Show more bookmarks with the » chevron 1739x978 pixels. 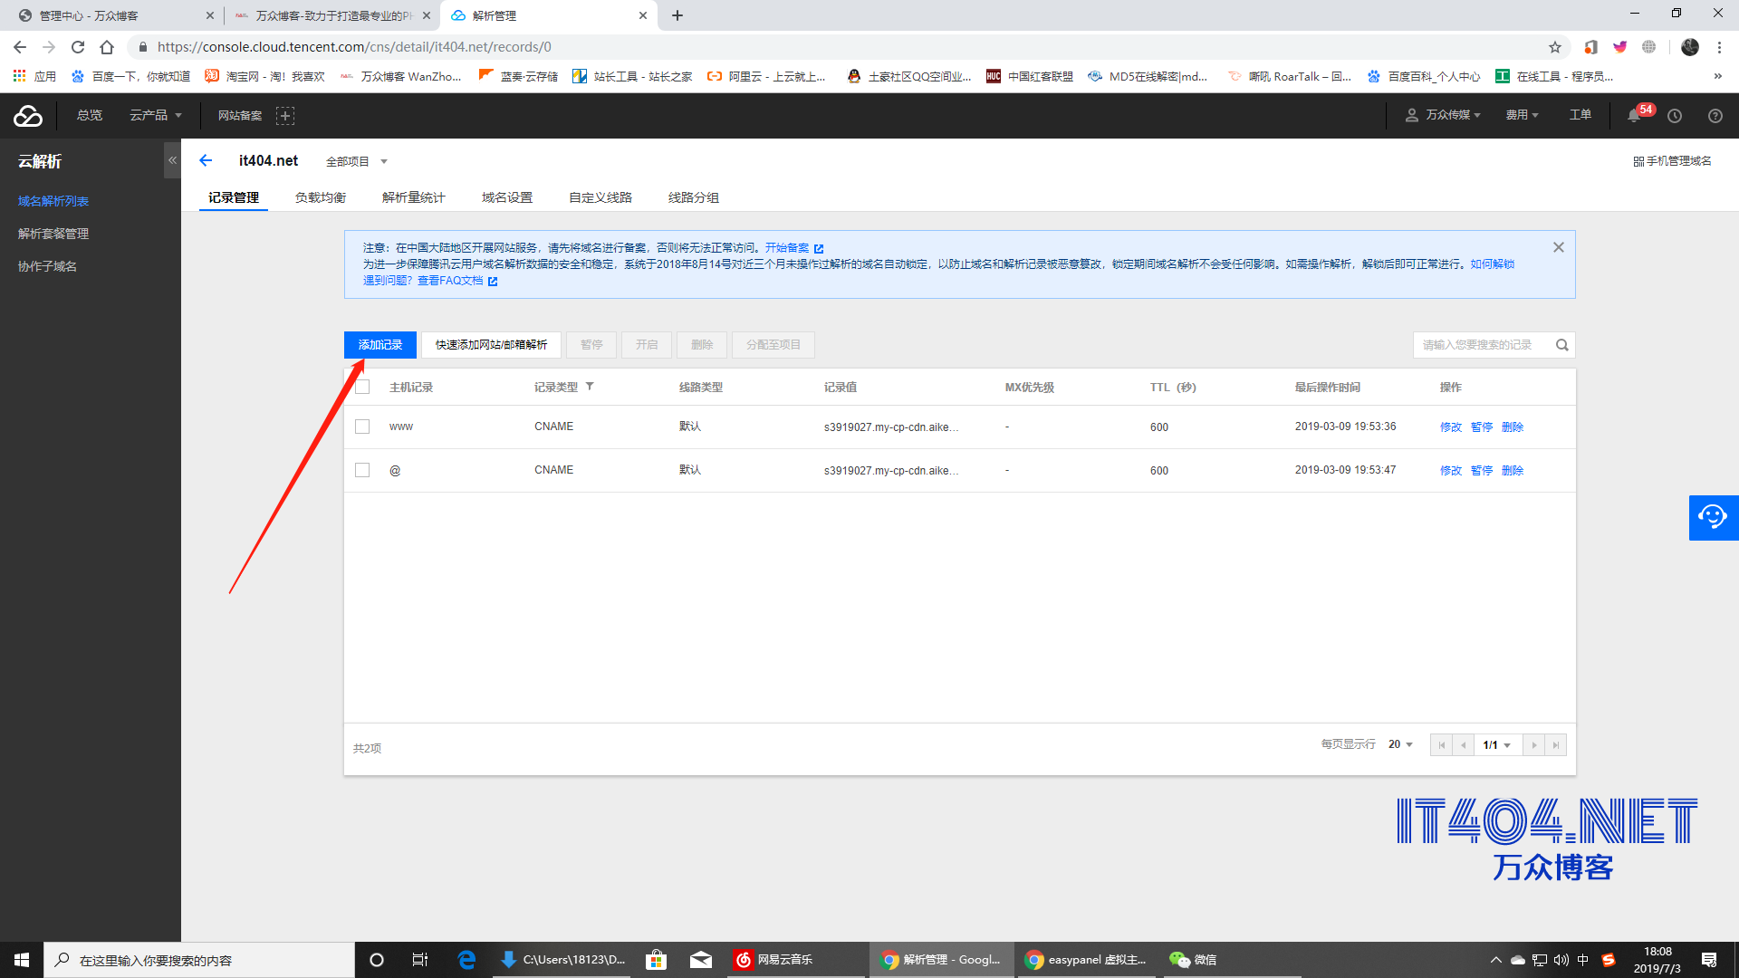click(1717, 76)
